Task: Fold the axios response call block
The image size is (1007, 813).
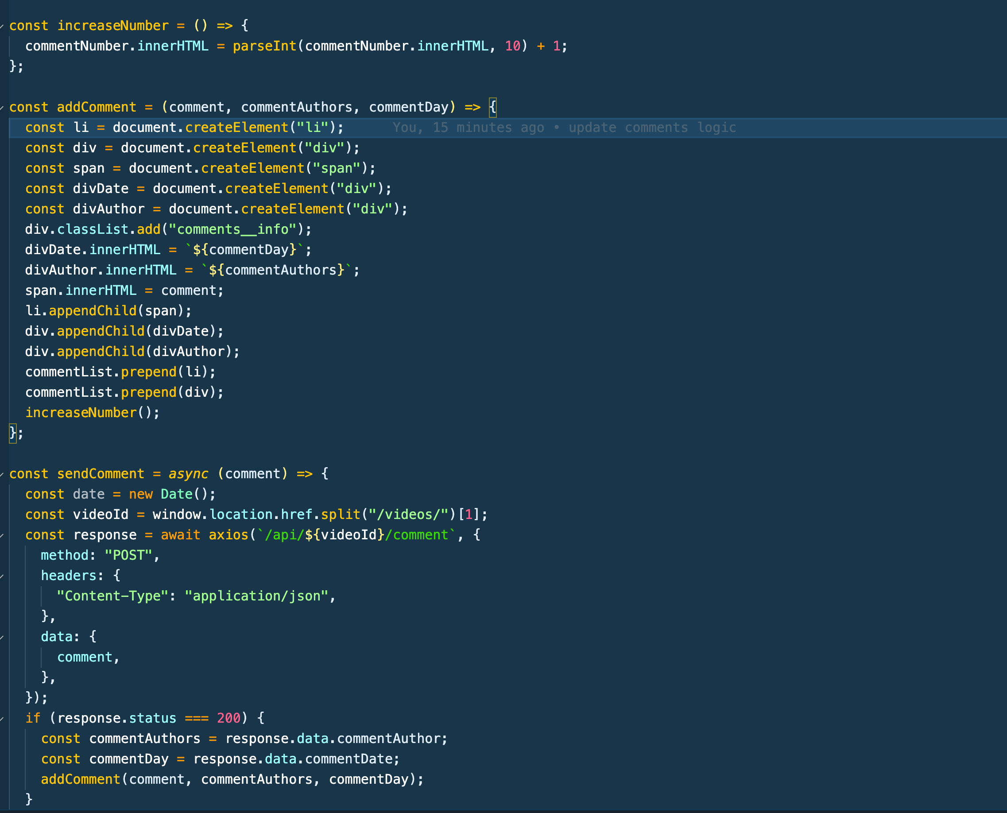Action: (2, 535)
